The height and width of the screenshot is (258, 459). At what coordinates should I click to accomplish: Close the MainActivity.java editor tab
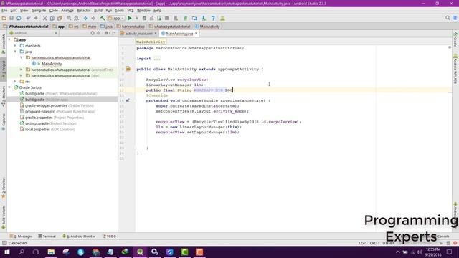click(196, 34)
